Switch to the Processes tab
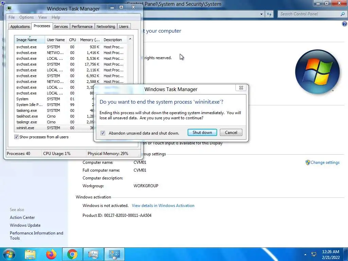The image size is (348, 261). [42, 26]
